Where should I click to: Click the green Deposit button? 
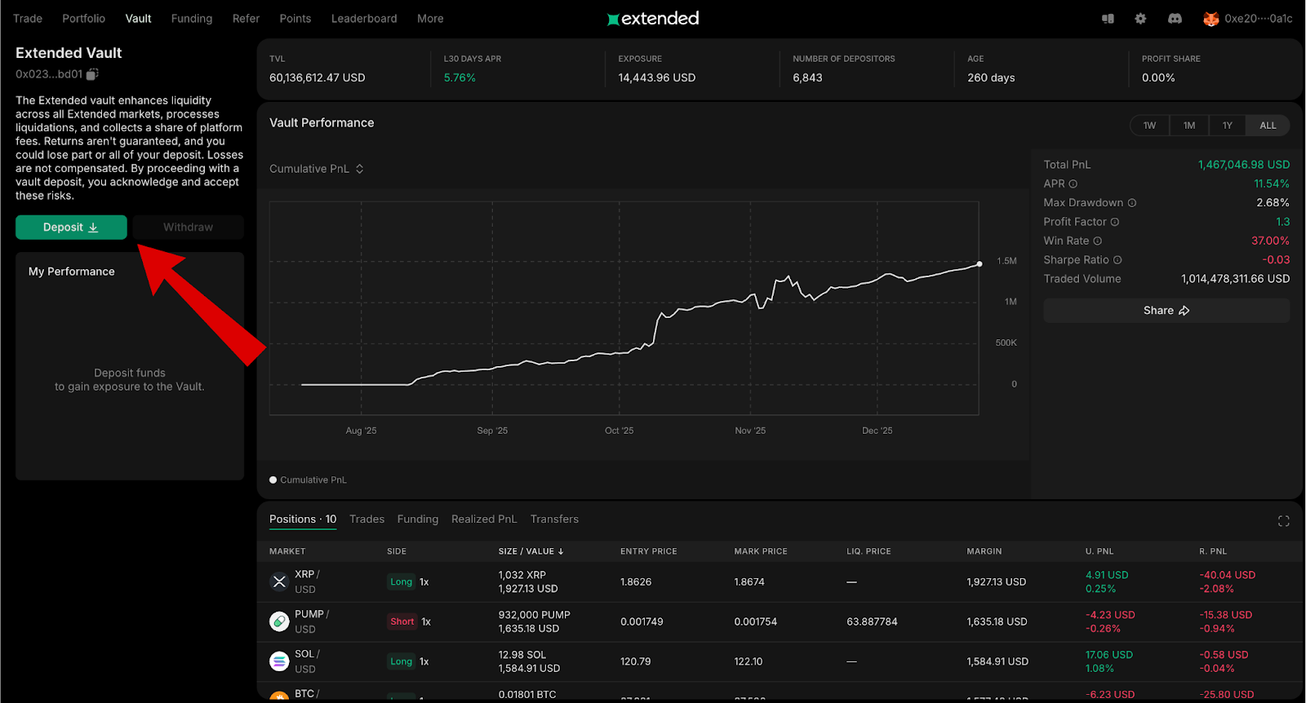click(71, 228)
